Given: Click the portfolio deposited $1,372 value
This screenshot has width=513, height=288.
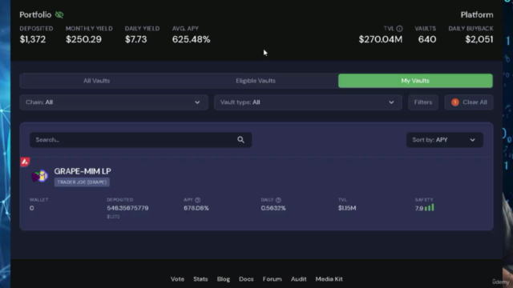Looking at the screenshot, I should [x=33, y=39].
